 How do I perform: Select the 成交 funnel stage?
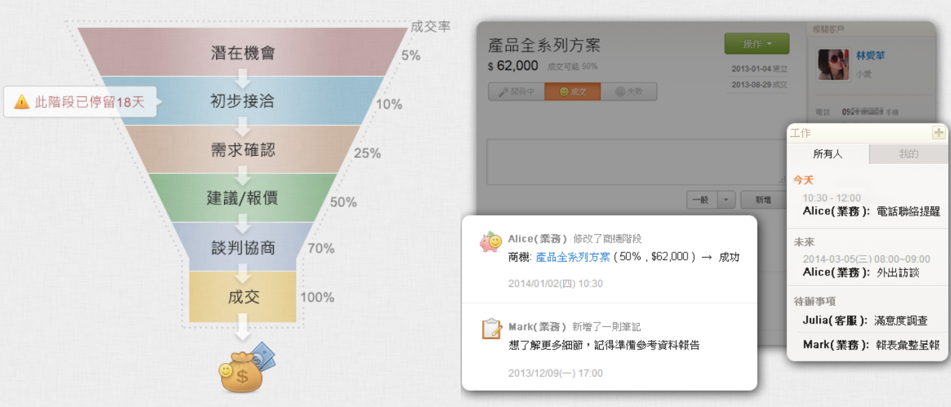[243, 297]
